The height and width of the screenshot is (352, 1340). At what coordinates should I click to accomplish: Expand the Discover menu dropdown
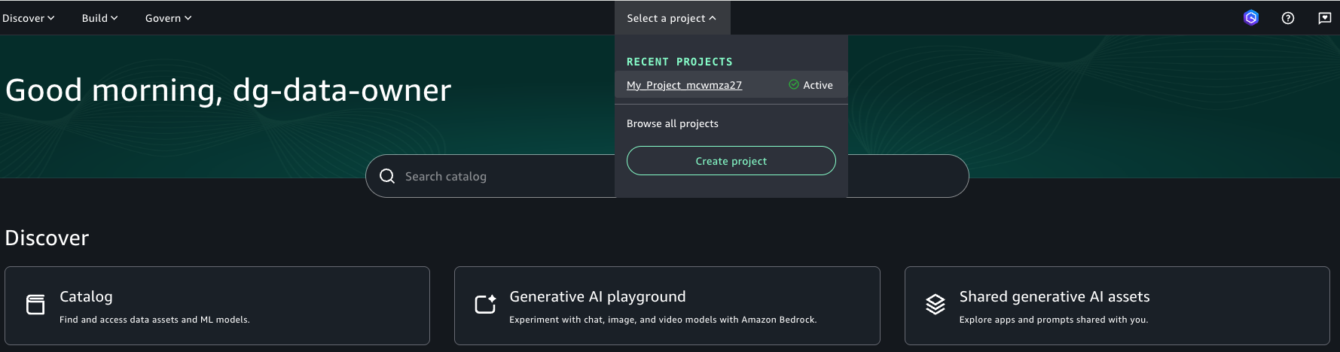click(x=29, y=18)
